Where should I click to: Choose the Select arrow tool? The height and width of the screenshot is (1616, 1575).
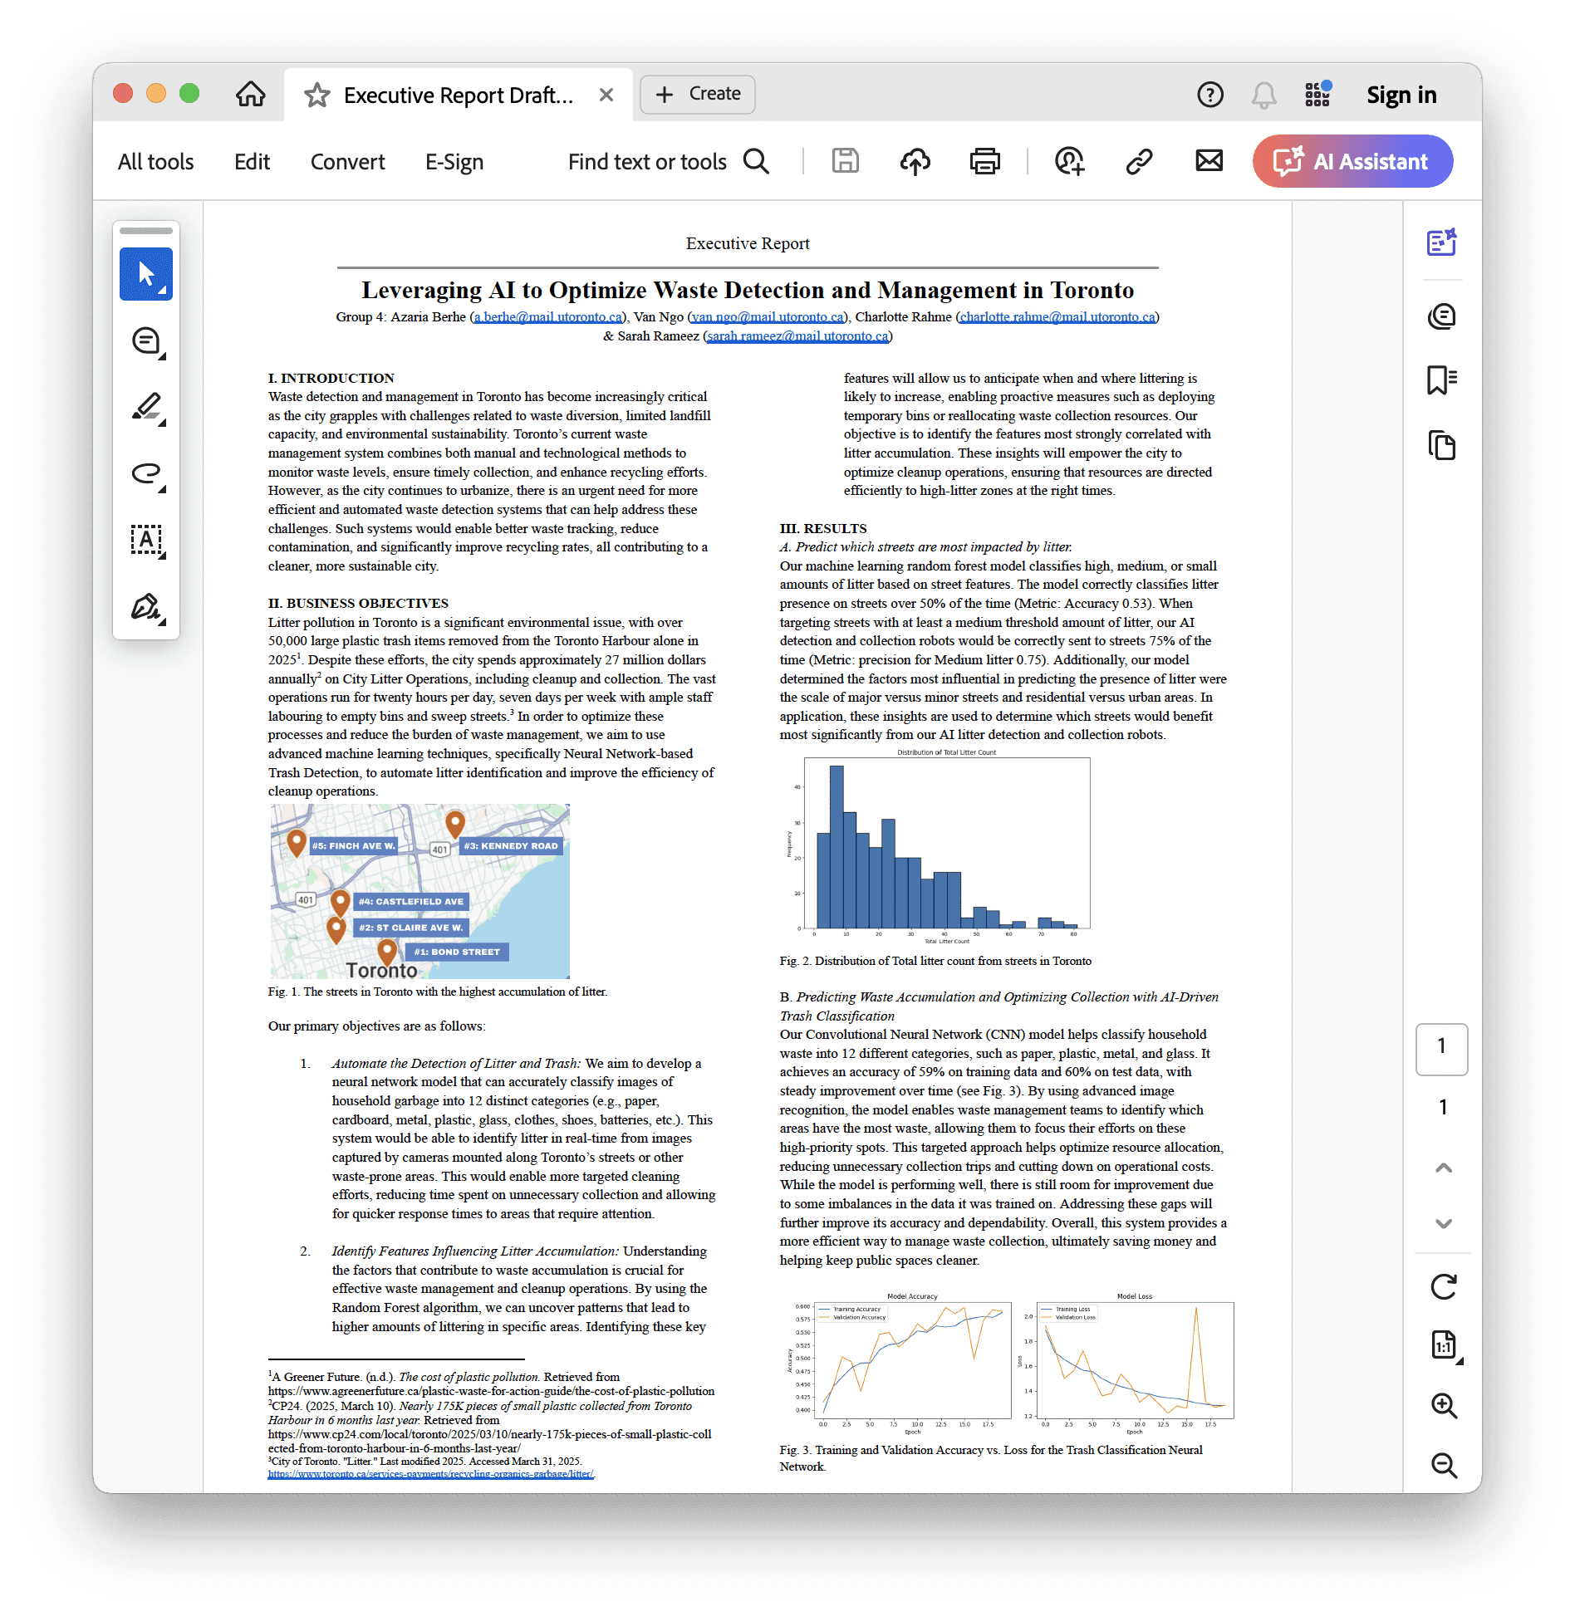[x=146, y=274]
